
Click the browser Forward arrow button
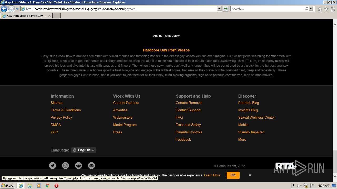pos(11,9)
